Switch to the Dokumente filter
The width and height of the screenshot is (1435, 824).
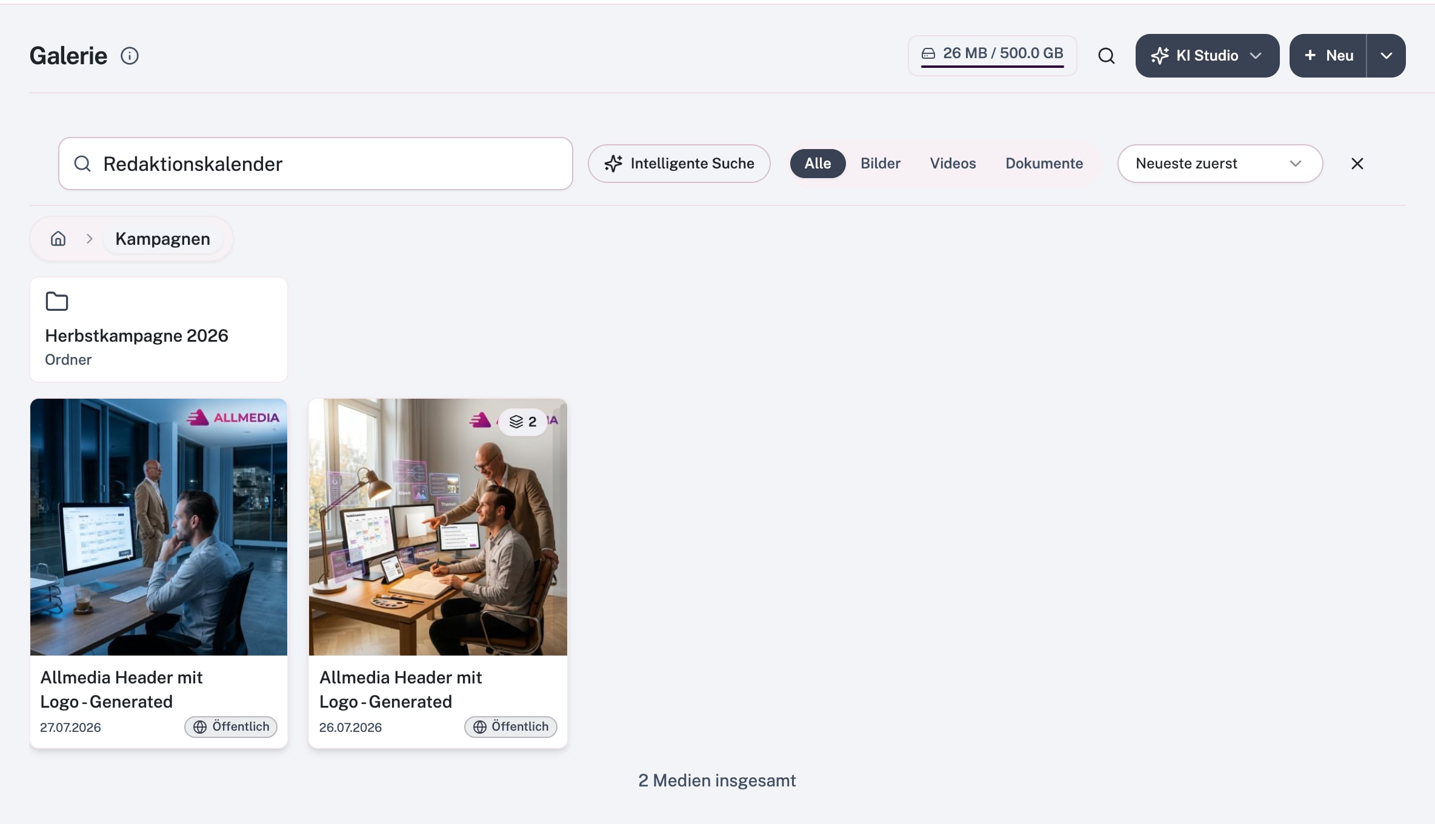click(1044, 164)
